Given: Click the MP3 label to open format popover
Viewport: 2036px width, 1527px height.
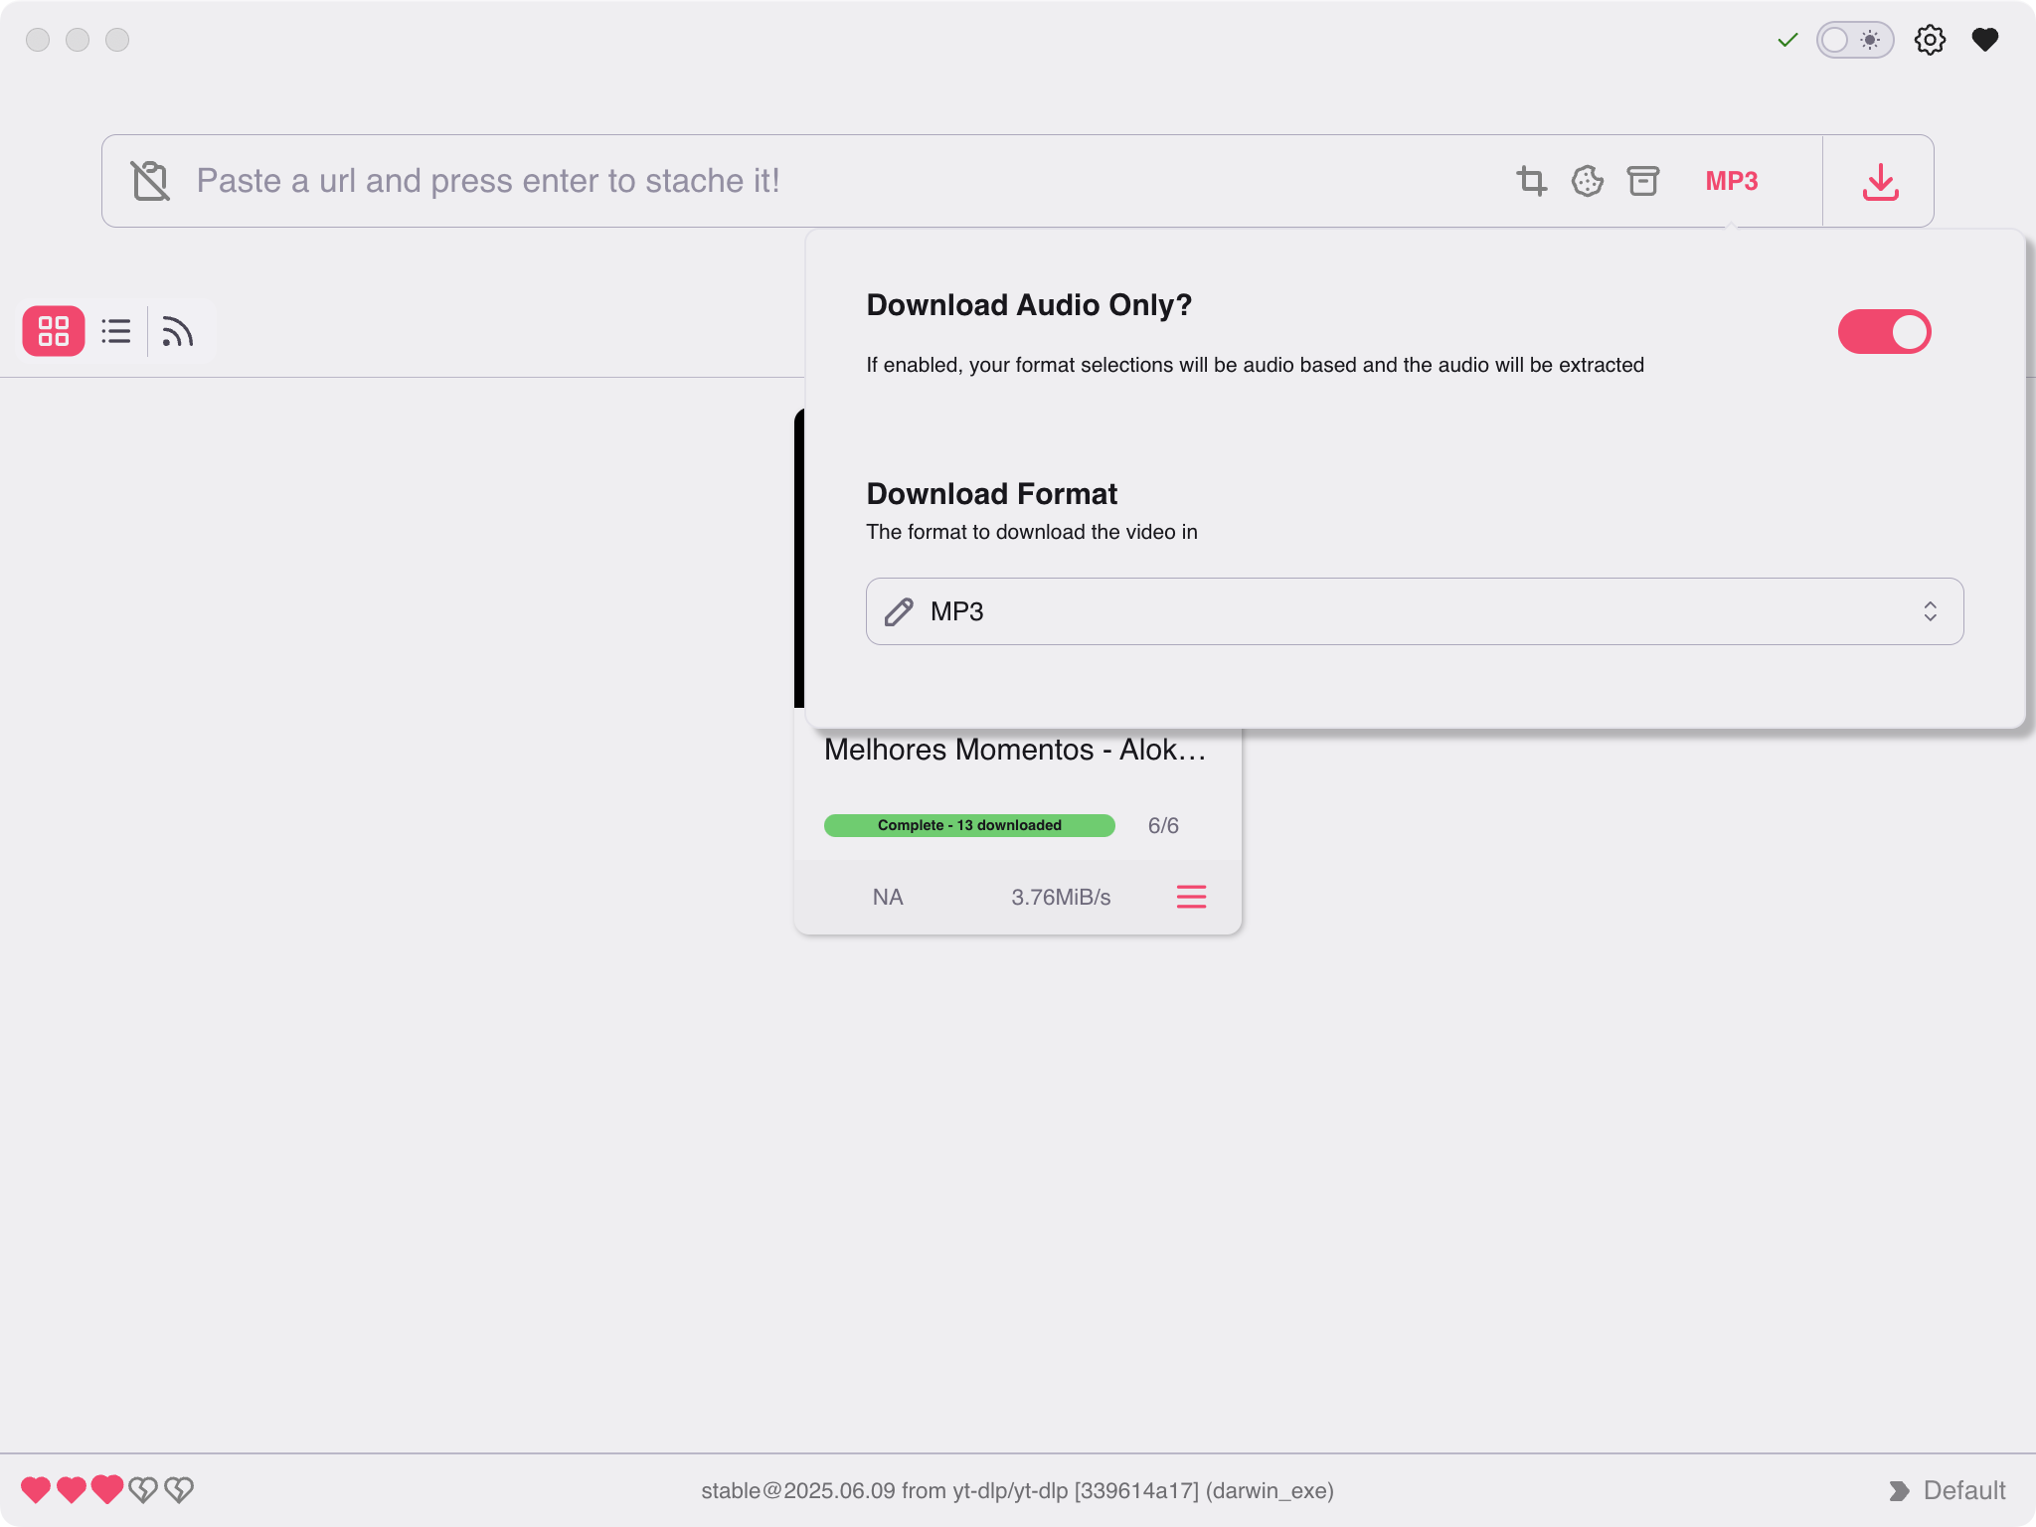Looking at the screenshot, I should coord(1732,181).
